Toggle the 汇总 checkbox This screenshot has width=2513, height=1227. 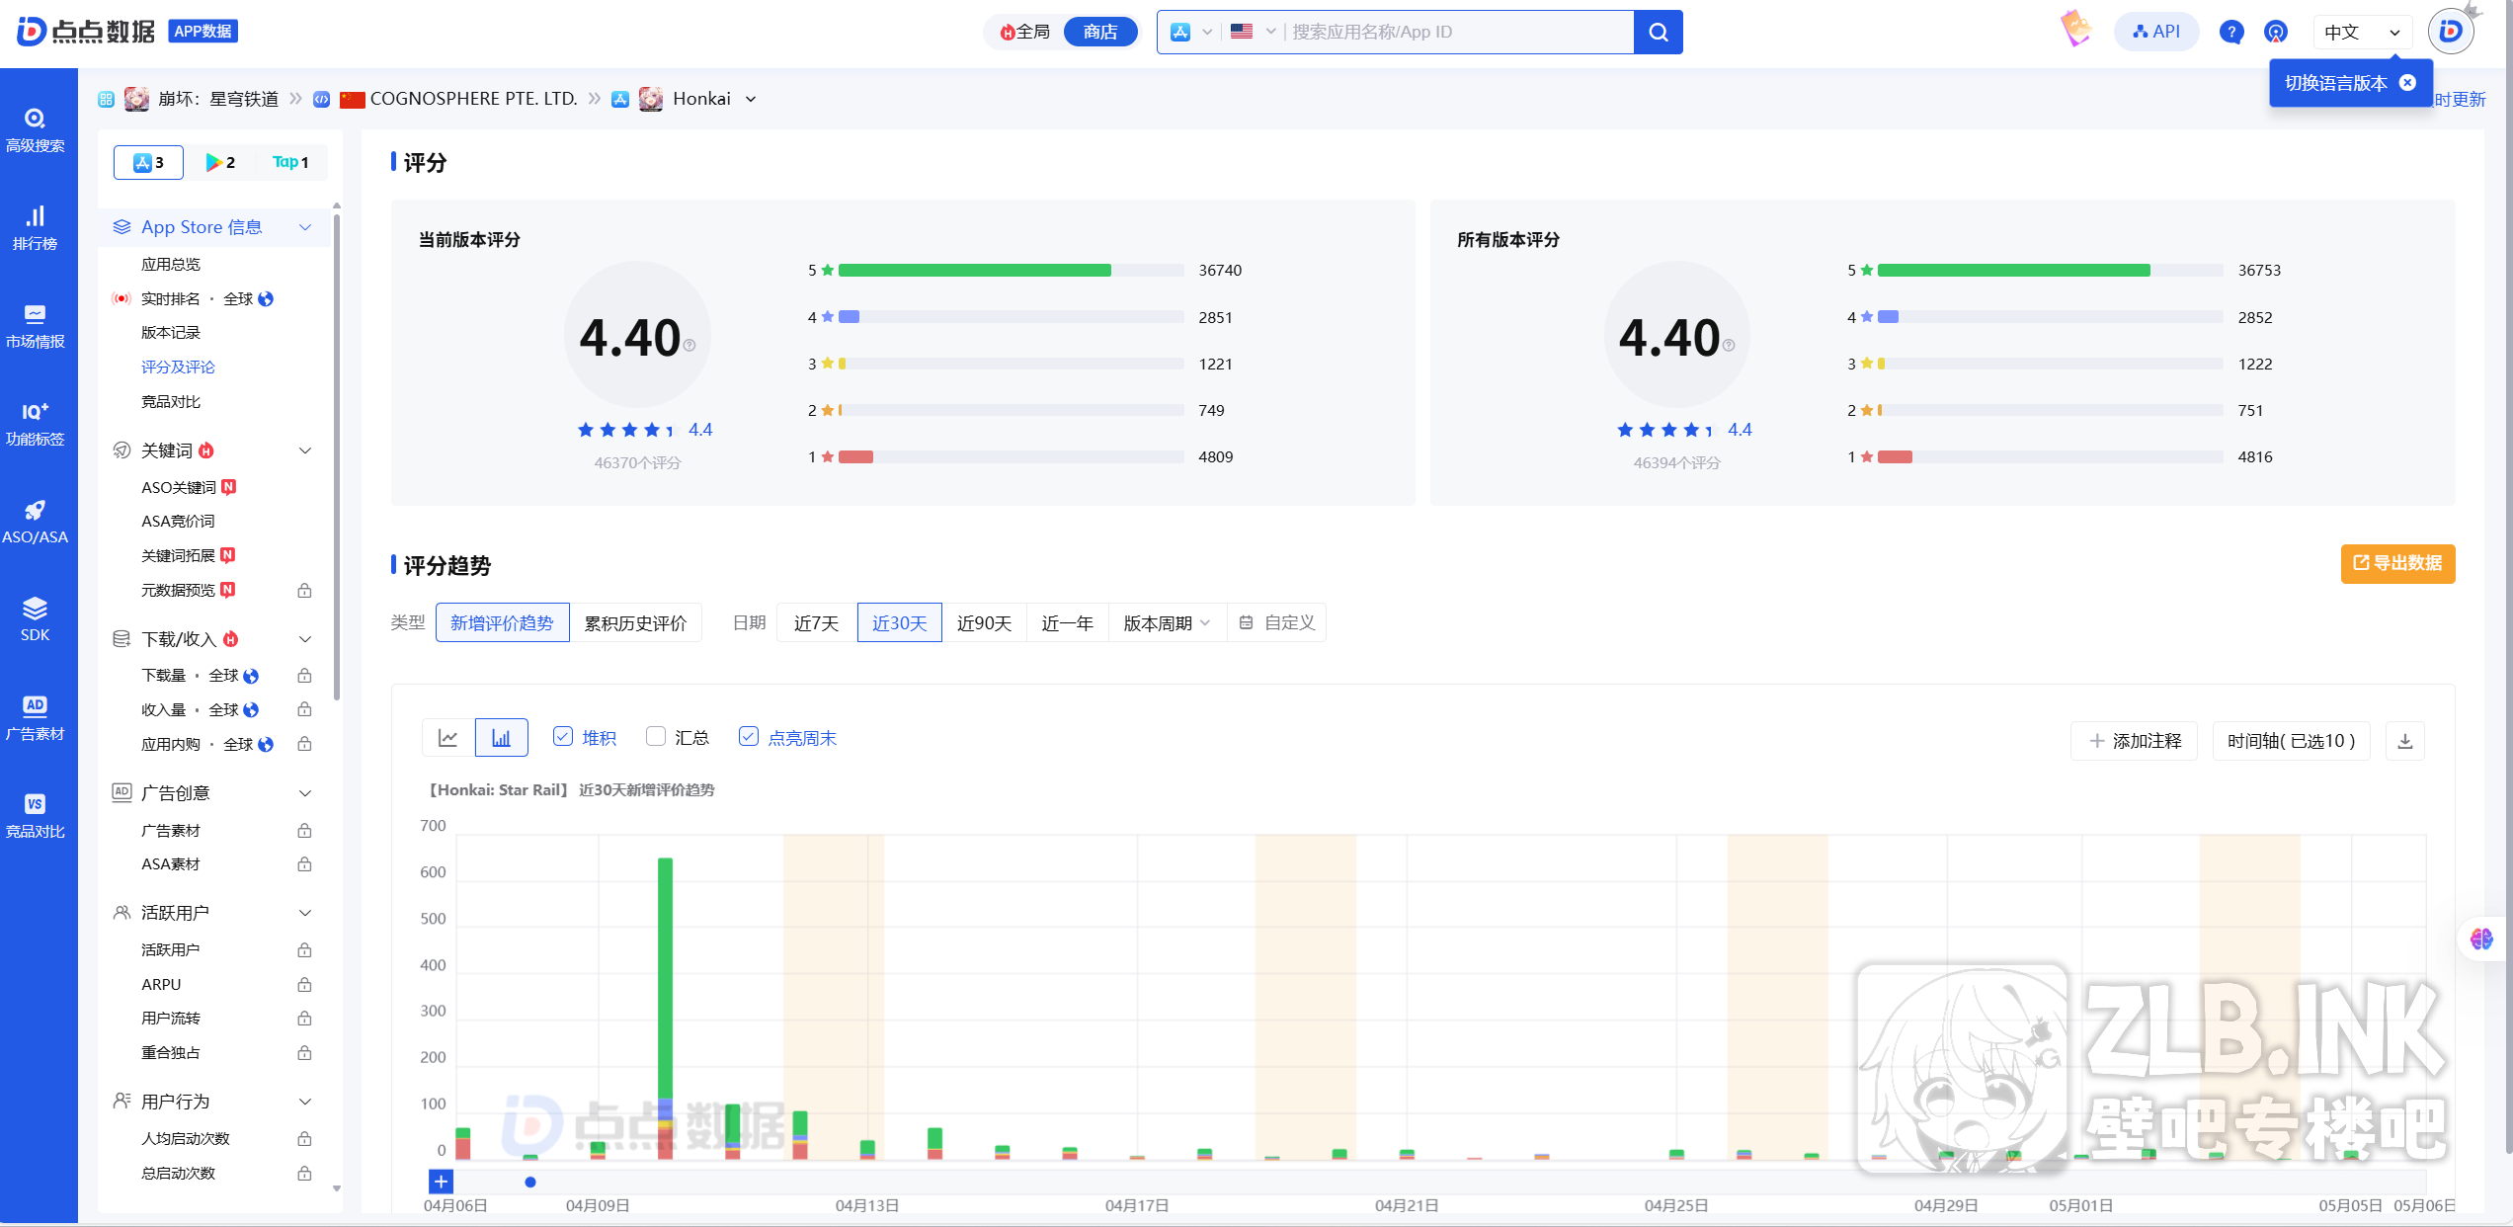click(x=656, y=737)
